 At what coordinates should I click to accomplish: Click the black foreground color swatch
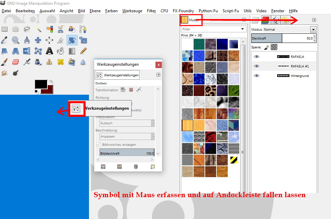pyautogui.click(x=41, y=84)
